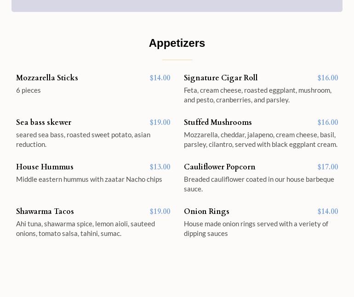Click the Signature Cigar Roll $16.00 price
Viewport: 354px width, 297px height.
pyautogui.click(x=327, y=78)
